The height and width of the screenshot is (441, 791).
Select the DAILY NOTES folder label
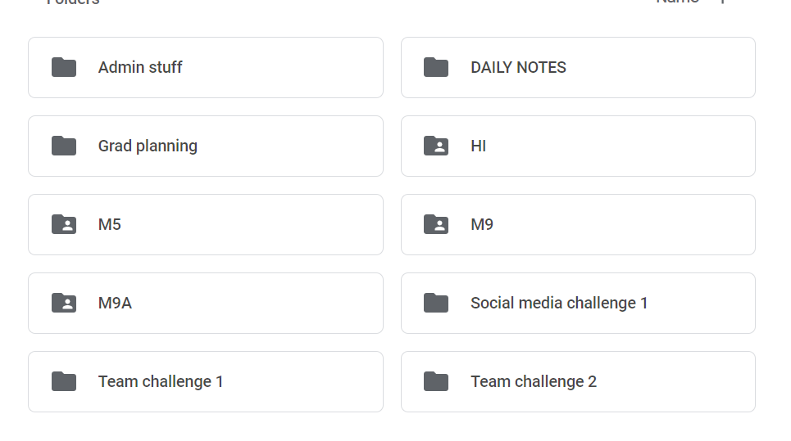519,67
